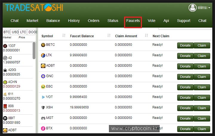Image resolution: width=215 pixels, height=136 pixels.
Task: Claim from the EBC faucet
Action: click(x=202, y=87)
